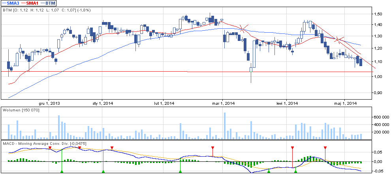
Task: Click the last blue candlestick on the chart
Action: (x=361, y=61)
